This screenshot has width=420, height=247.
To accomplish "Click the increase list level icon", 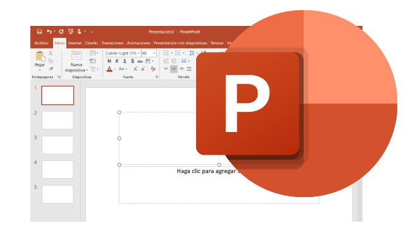I will 173,61.
